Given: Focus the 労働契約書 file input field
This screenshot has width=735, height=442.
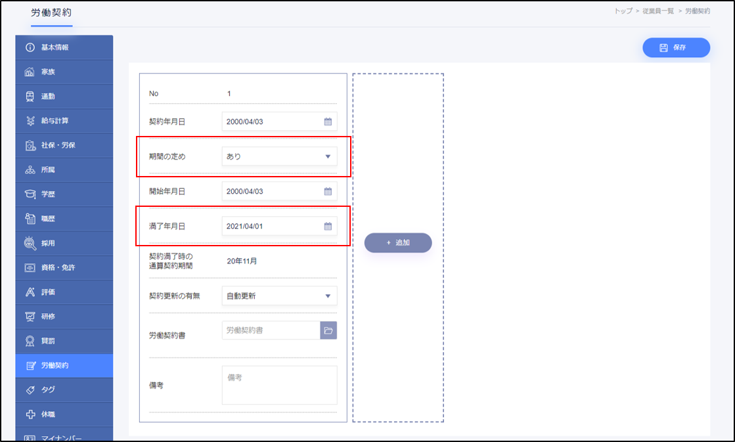Looking at the screenshot, I should point(271,330).
